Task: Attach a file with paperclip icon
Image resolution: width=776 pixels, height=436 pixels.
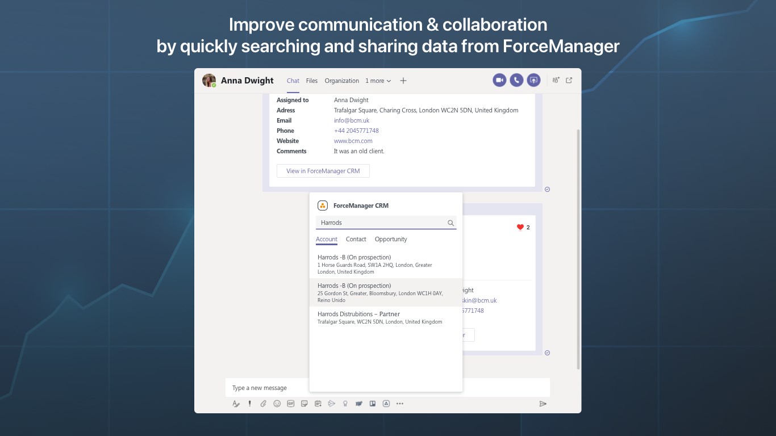Action: point(264,404)
